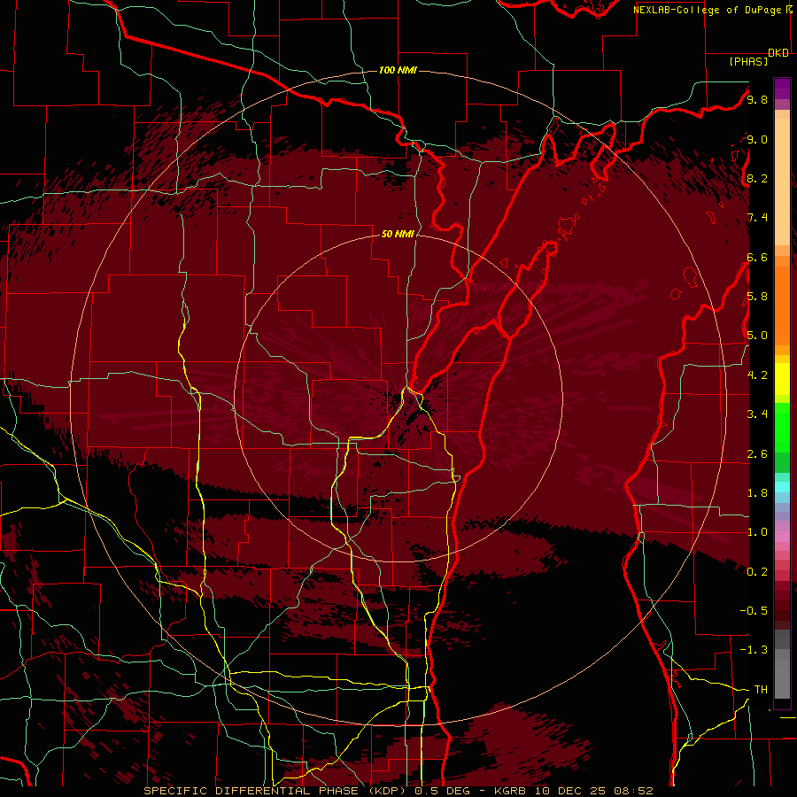Click the [PHAS] units label

tap(748, 62)
